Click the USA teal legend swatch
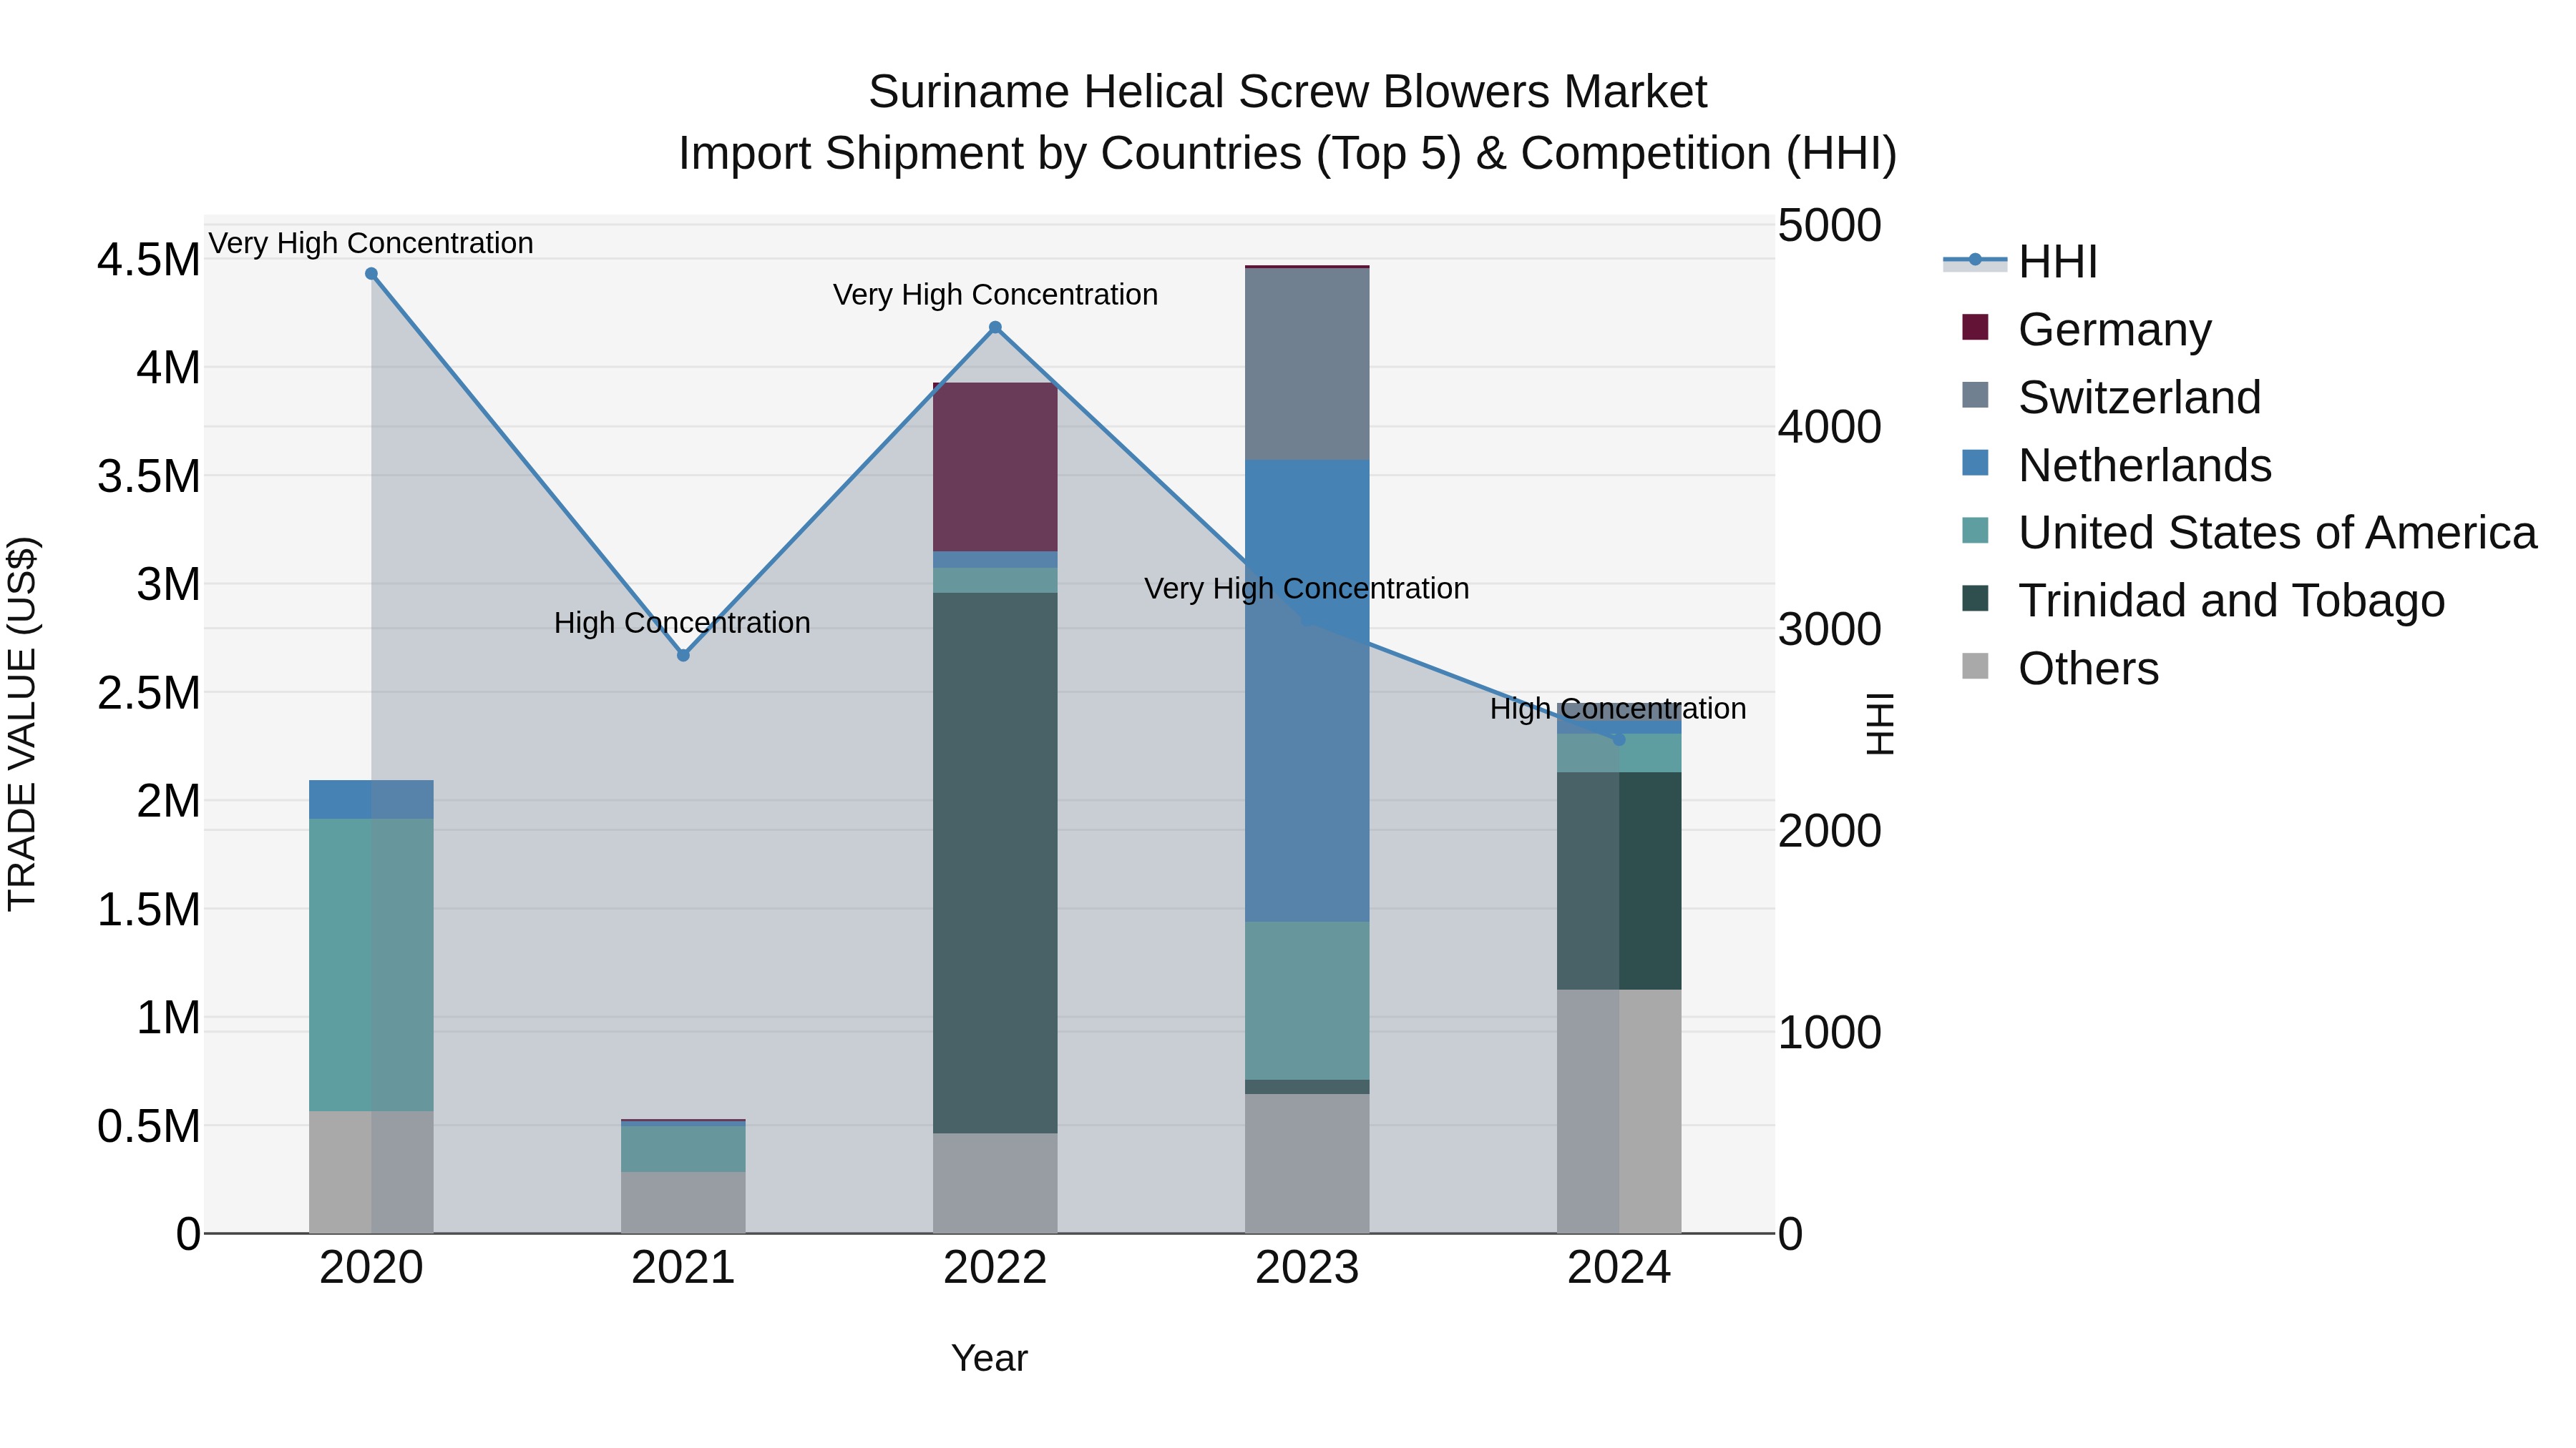The width and height of the screenshot is (2576, 1448). click(1975, 531)
